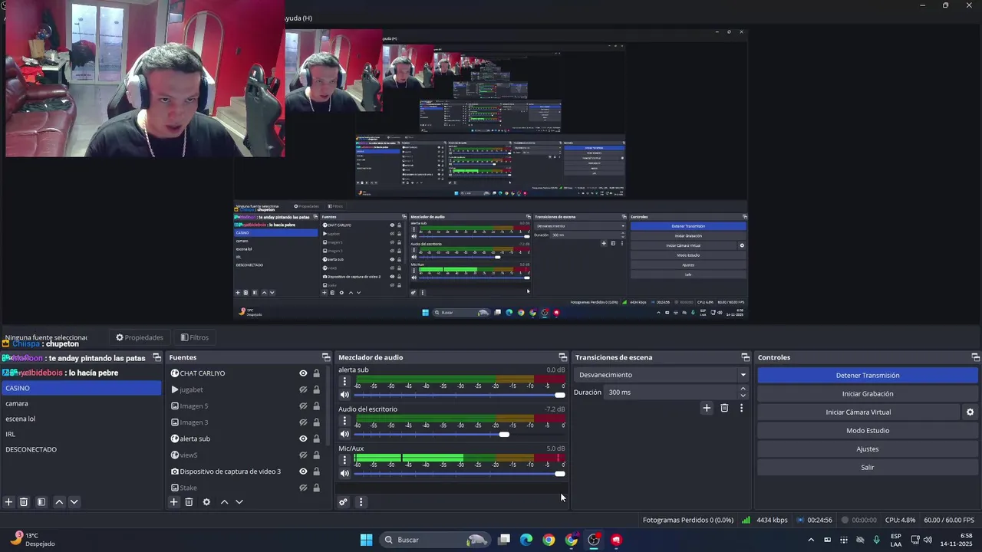This screenshot has height=552, width=982.
Task: Show the Imagen 5 source
Action: point(303,406)
